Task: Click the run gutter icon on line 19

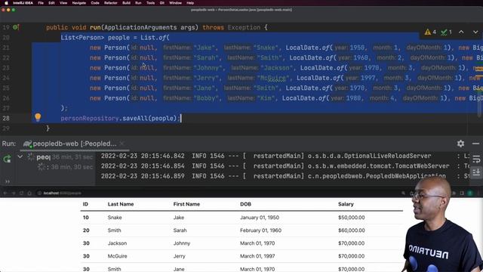Action: (15, 27)
